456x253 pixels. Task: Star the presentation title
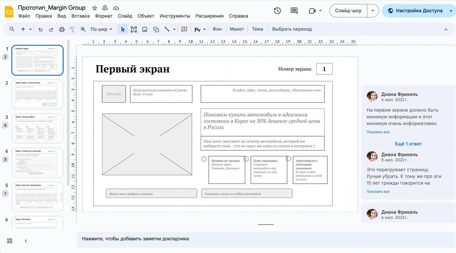95,8
